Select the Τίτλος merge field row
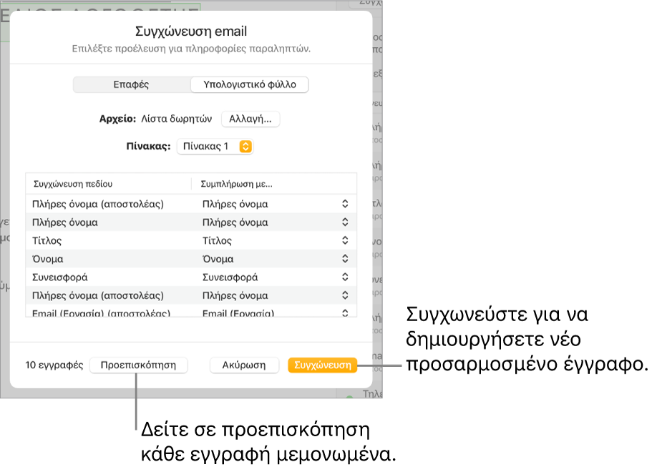The height and width of the screenshot is (472, 657). click(x=191, y=240)
